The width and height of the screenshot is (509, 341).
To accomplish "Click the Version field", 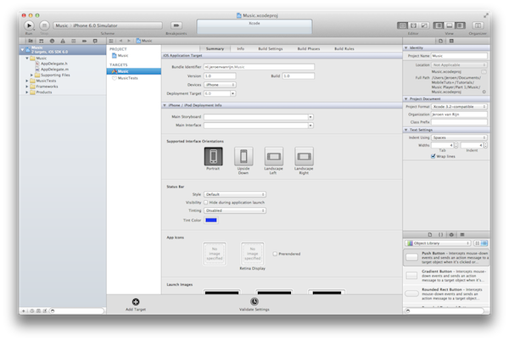I will click(x=220, y=76).
